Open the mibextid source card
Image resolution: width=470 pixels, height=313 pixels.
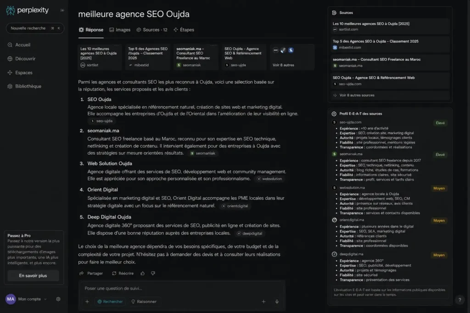pos(148,57)
